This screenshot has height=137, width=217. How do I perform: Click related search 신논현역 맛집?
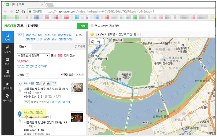34,39
